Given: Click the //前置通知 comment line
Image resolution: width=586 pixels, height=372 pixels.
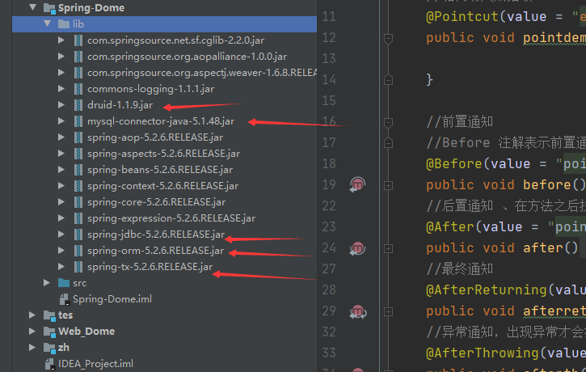Looking at the screenshot, I should click(x=459, y=121).
